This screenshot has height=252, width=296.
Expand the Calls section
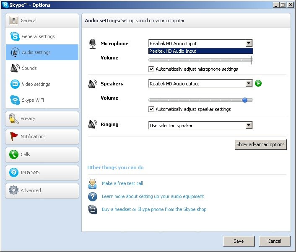coord(42,155)
